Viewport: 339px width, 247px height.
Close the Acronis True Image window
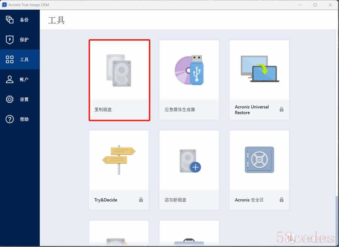pos(330,5)
